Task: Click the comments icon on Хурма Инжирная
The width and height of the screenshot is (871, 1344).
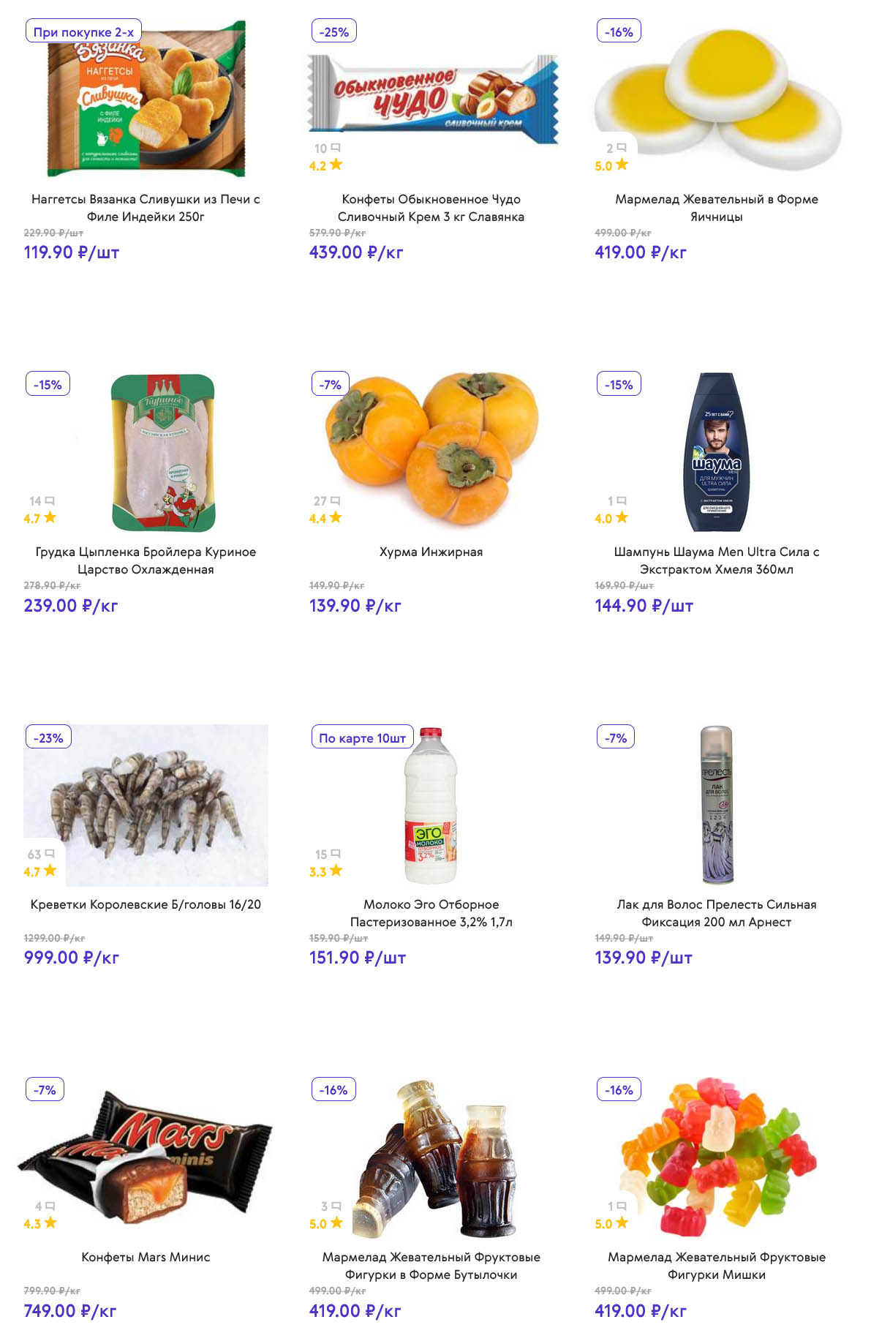Action: pos(336,501)
